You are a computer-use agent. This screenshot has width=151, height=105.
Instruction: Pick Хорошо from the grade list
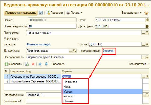69,96
